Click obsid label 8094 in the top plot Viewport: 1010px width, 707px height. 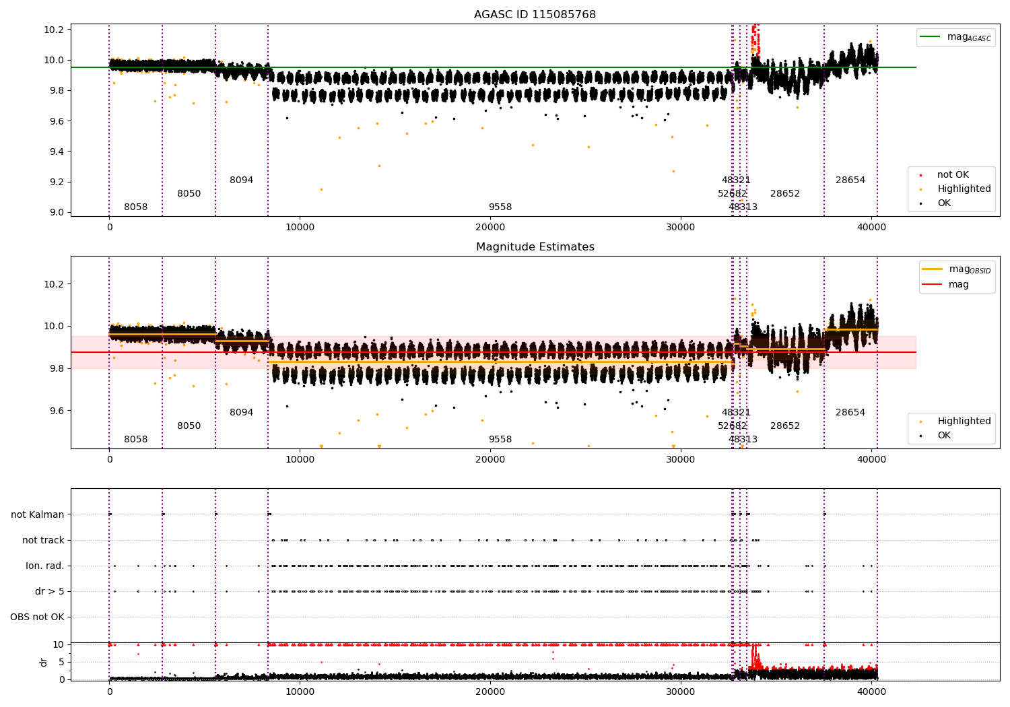(x=241, y=180)
